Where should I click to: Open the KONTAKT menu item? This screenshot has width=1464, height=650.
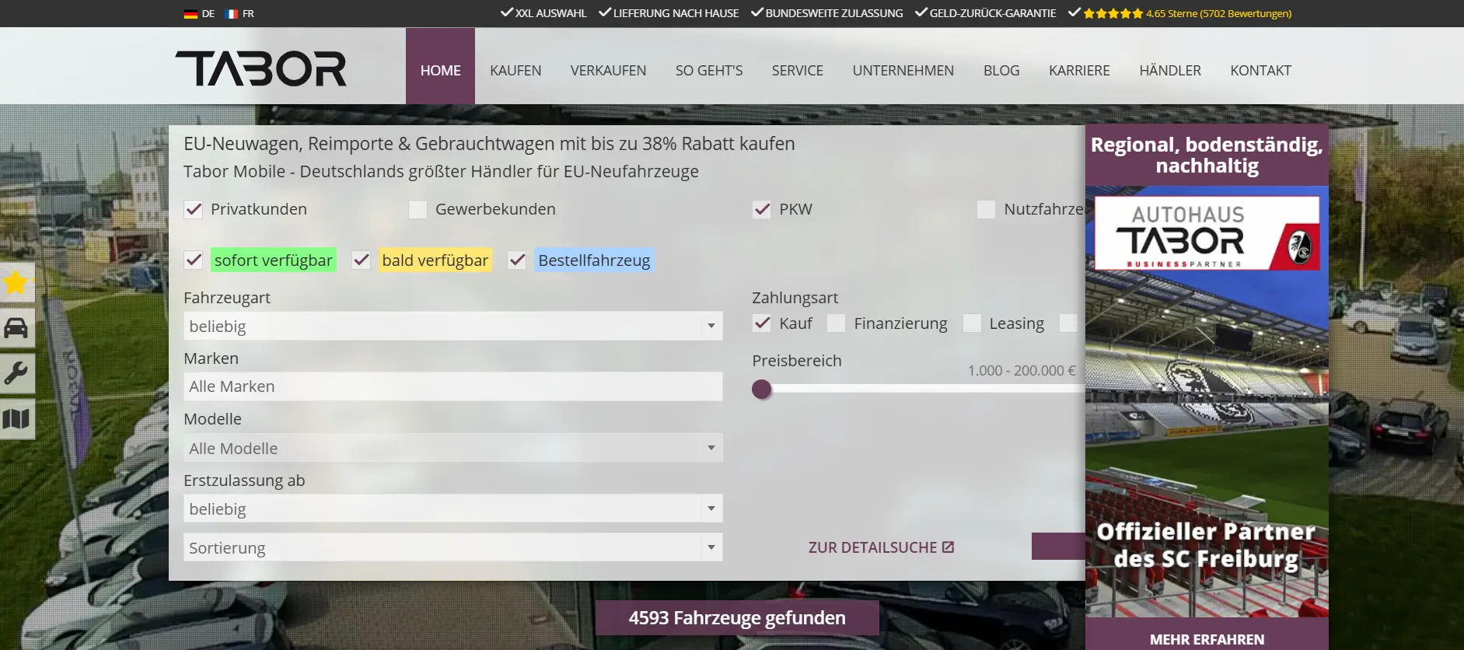coord(1260,70)
